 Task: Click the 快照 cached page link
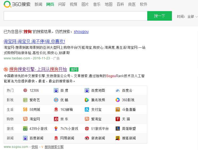click(x=35, y=147)
